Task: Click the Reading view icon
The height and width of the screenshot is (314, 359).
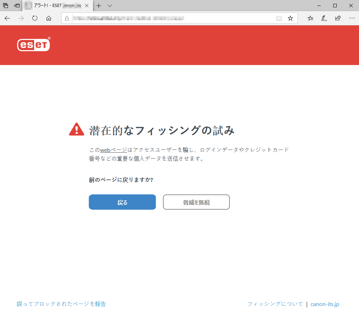Action: coord(279,18)
